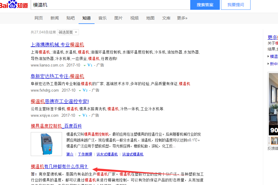Image resolution: width=278 pixels, height=185 pixels.
Task: Open the 运水式模温机 sub-link
Action: point(107,154)
